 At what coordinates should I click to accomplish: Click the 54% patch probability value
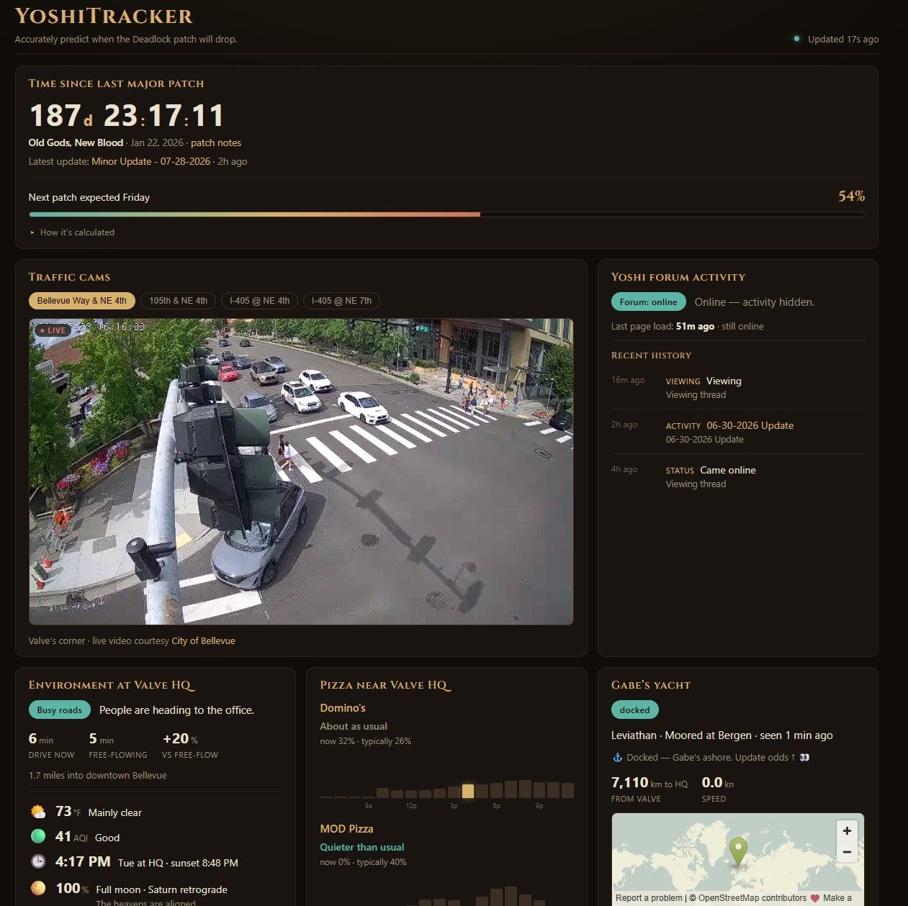pyautogui.click(x=851, y=196)
